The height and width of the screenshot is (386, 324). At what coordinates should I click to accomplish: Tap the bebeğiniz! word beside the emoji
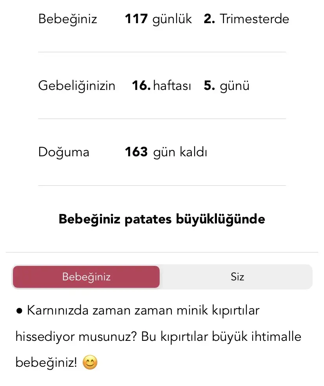(x=46, y=363)
